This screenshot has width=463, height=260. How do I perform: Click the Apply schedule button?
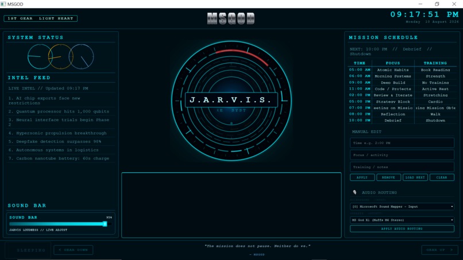pyautogui.click(x=362, y=177)
